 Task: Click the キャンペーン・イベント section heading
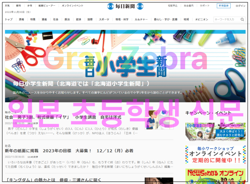click(208, 113)
